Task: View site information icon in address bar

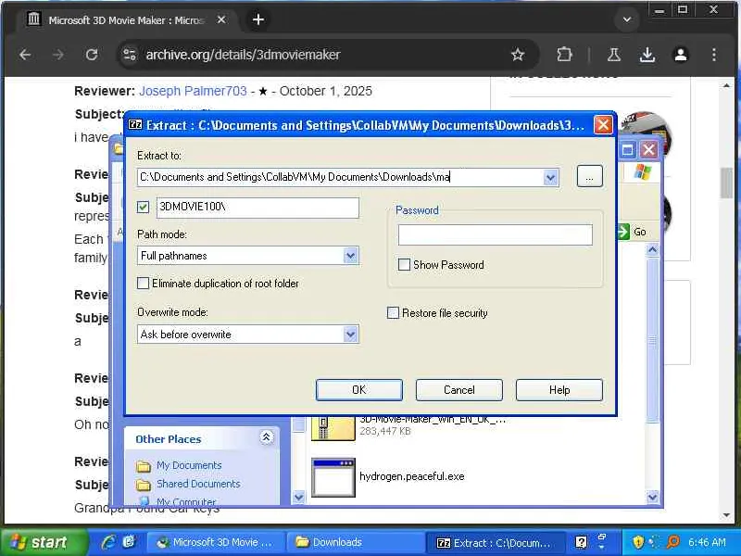Action: click(x=130, y=55)
